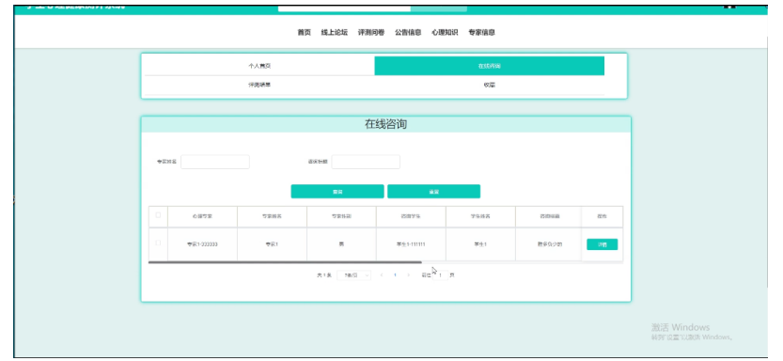783x361 pixels.
Task: Tick the select-all checkbox in table header
Action: tap(158, 215)
